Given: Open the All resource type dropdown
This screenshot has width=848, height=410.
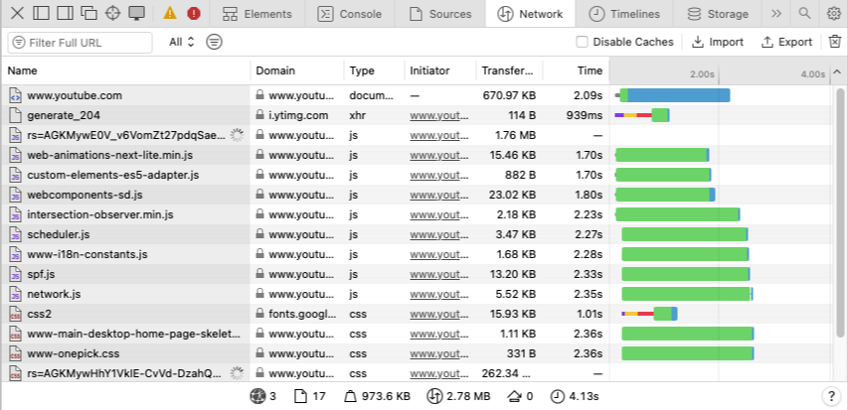Looking at the screenshot, I should [x=182, y=42].
